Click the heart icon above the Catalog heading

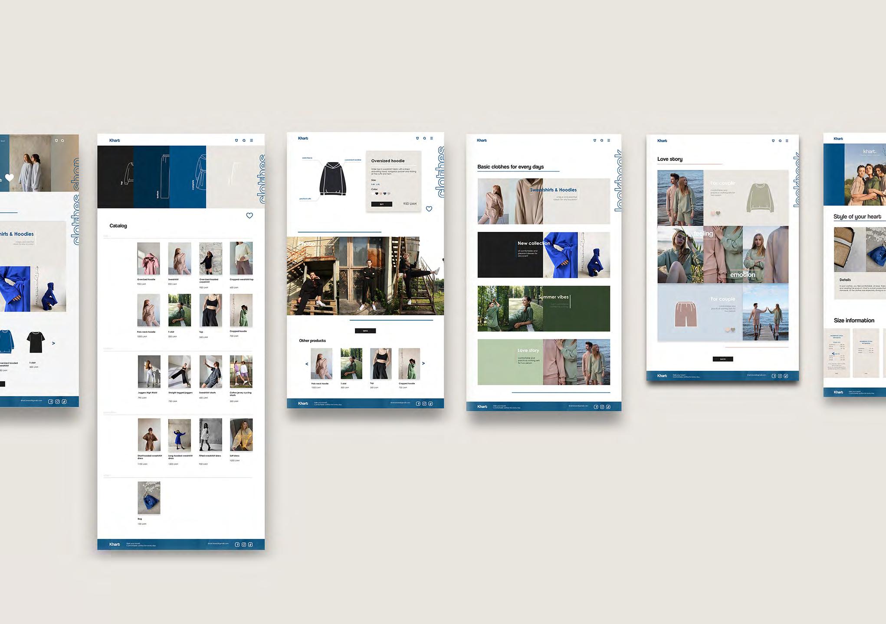click(x=249, y=215)
